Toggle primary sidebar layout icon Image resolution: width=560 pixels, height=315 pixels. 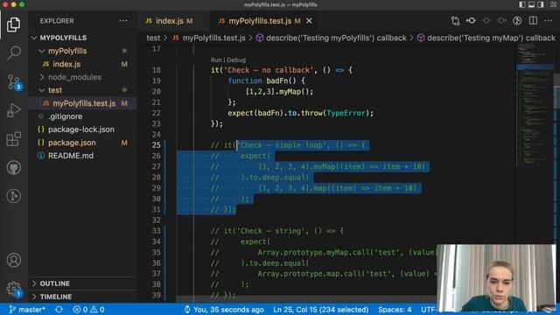[522, 4]
